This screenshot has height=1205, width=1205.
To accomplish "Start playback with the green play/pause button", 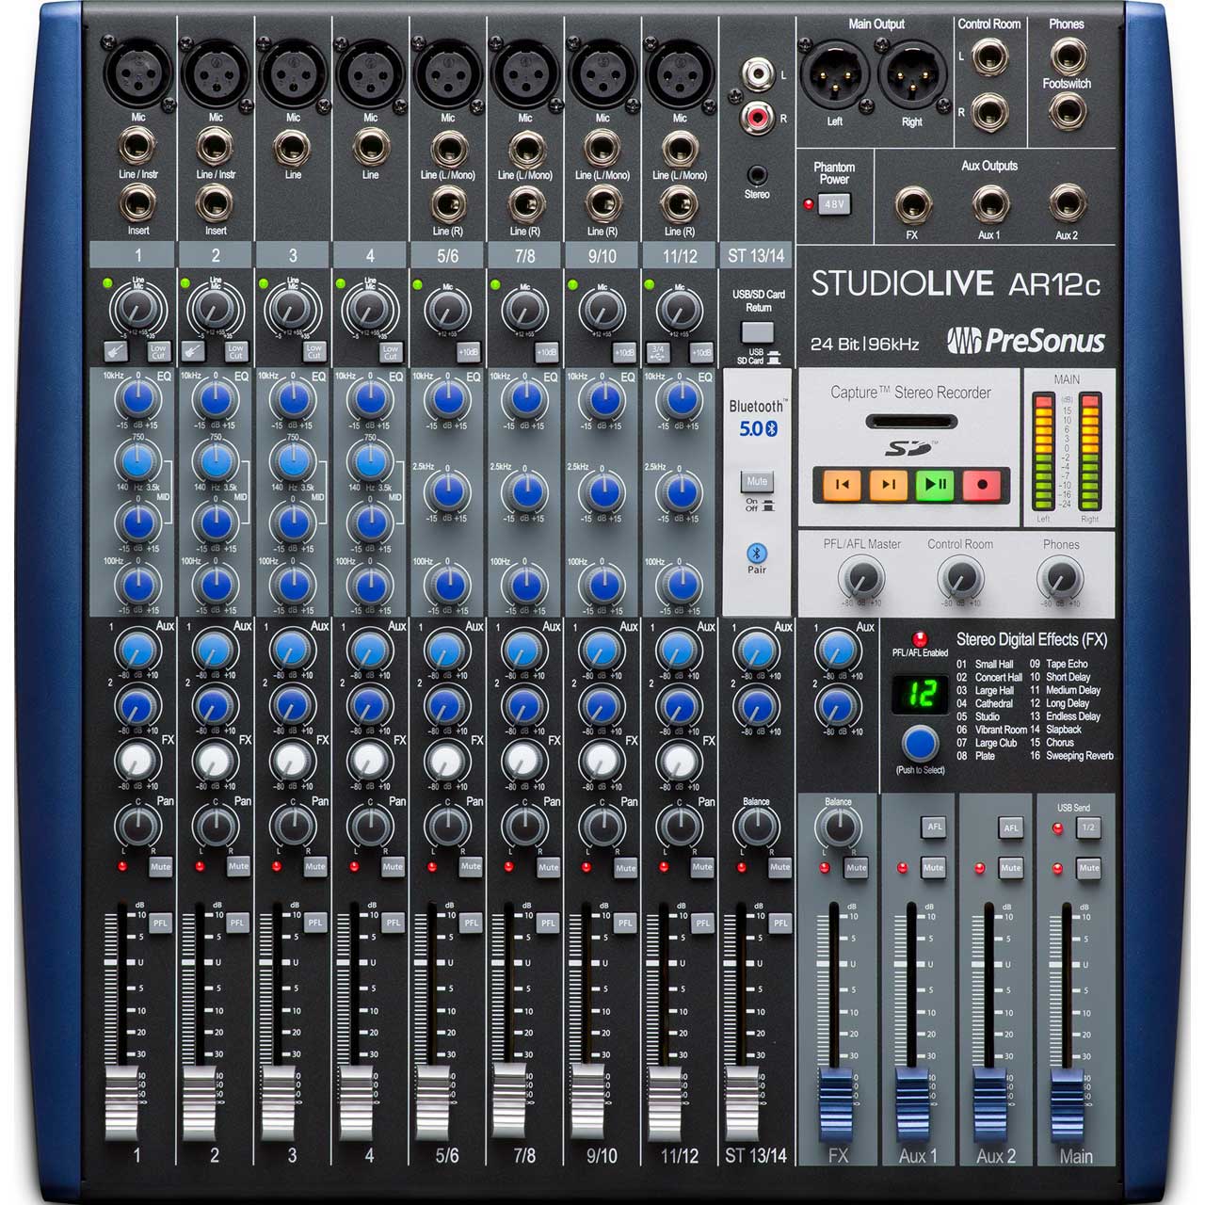I will (x=935, y=485).
